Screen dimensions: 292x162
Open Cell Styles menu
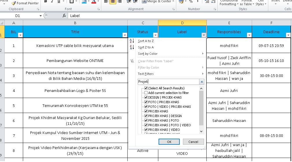pos(261,3)
